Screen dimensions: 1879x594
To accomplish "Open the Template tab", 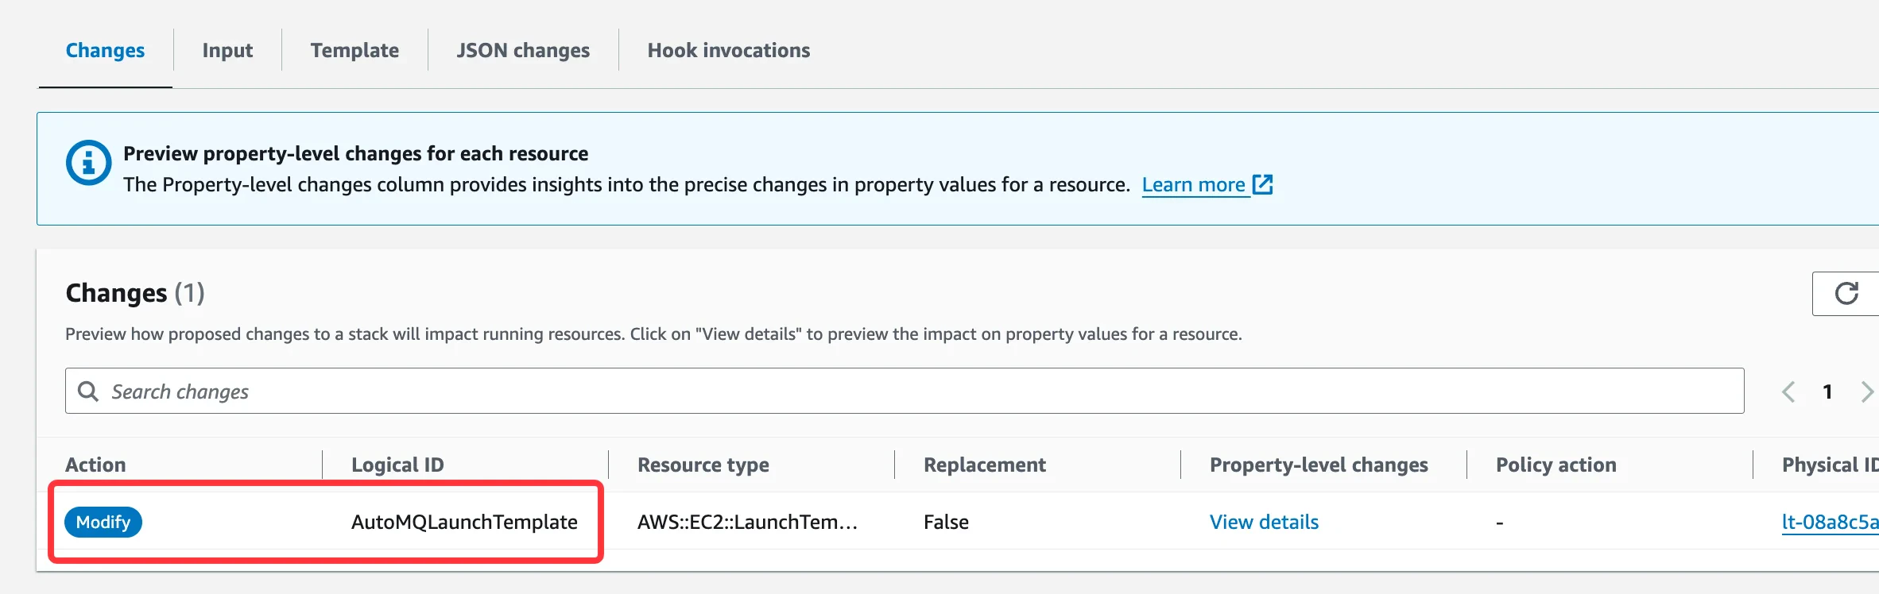I will pos(354,50).
